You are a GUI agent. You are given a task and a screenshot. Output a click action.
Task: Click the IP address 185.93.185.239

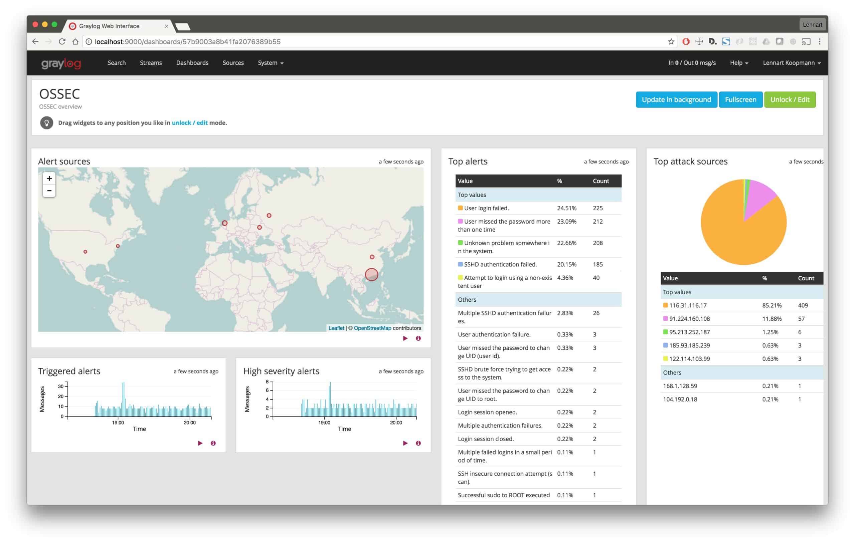tap(690, 345)
